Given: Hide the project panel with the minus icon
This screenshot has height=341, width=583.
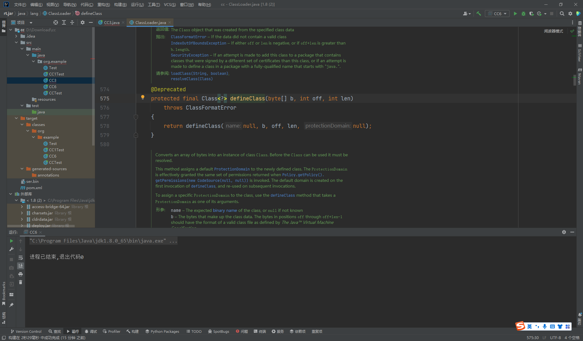Looking at the screenshot, I should tap(91, 22).
